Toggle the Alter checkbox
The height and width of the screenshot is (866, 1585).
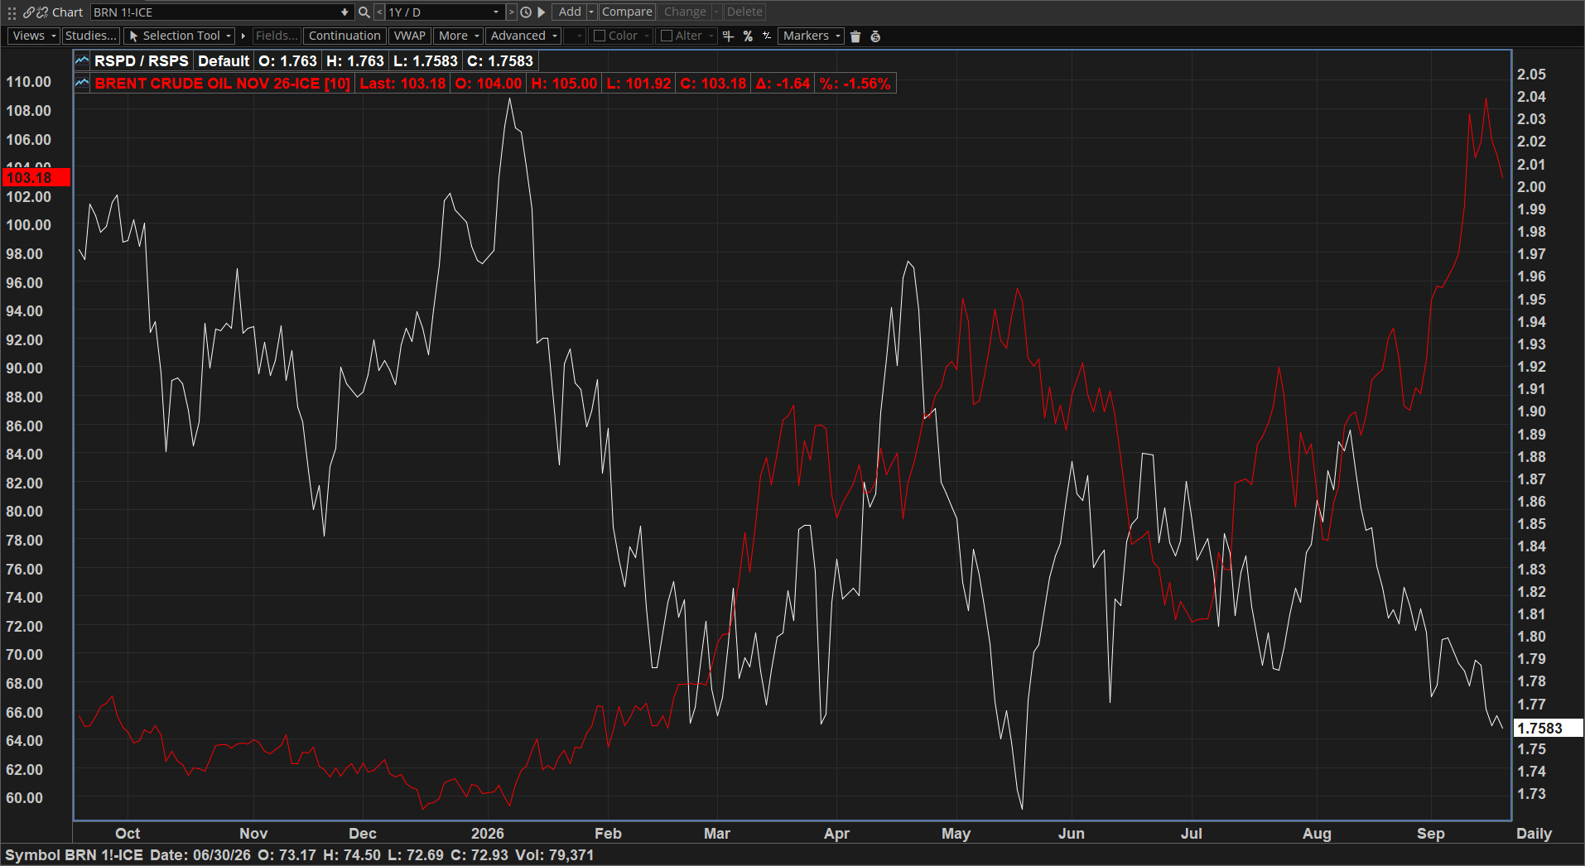point(667,36)
